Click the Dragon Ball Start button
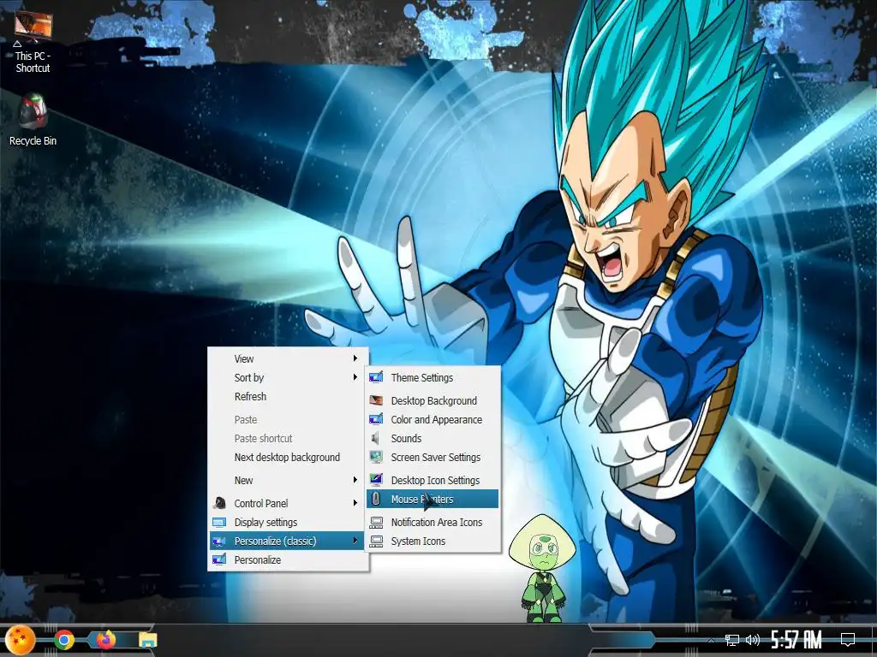 pos(20,640)
